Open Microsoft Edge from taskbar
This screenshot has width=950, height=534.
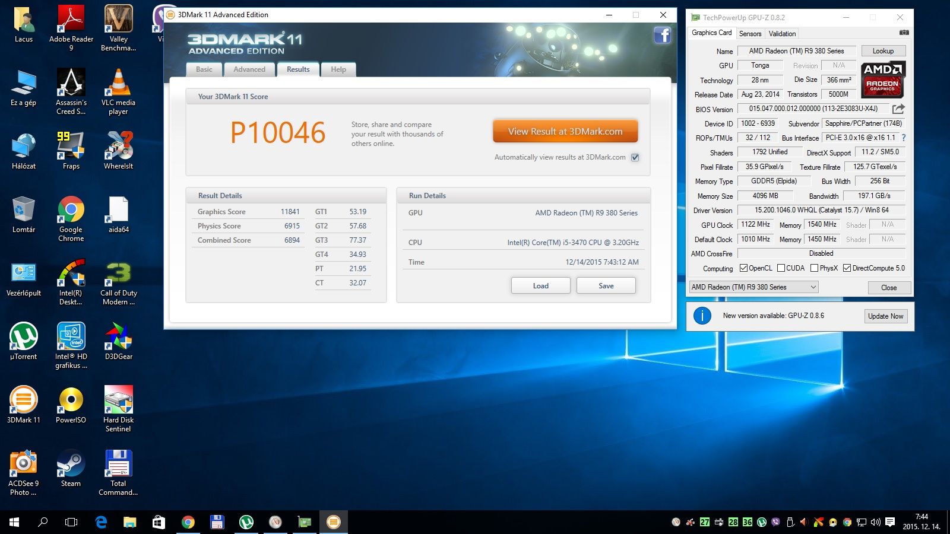[101, 522]
